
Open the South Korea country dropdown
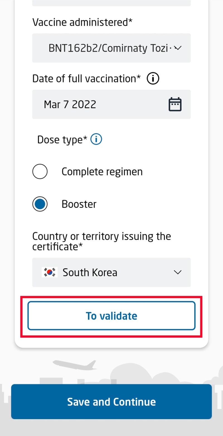[111, 272]
